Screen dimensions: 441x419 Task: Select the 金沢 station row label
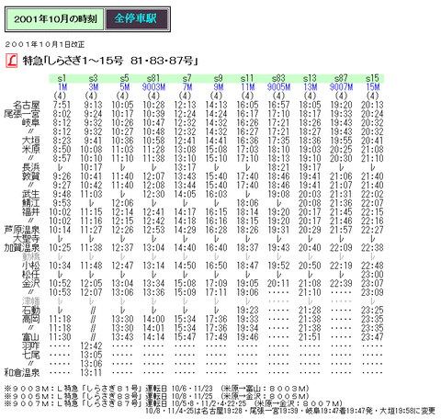pyautogui.click(x=31, y=283)
